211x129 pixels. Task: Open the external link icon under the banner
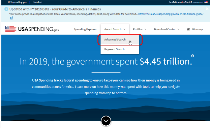11,18
